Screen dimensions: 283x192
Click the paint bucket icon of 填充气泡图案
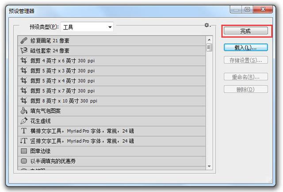pyautogui.click(x=24, y=111)
